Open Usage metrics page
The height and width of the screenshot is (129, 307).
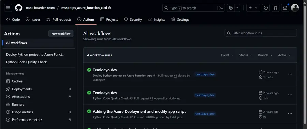pyautogui.click(x=38, y=112)
